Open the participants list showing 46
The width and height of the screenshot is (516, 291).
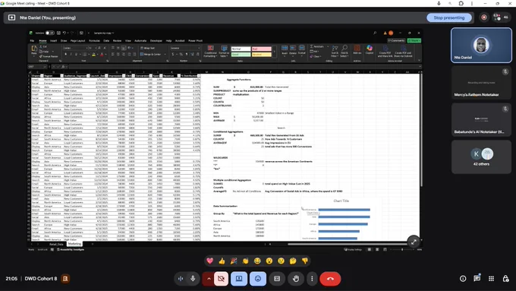[501, 17]
